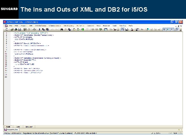Image resolution: width=186 pixels, height=139 pixels.
Task: Open the DTD/Schema menu
Action: pyautogui.click(x=41, y=26)
